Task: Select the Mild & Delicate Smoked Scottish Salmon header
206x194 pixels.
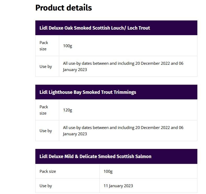Action: tap(95, 156)
